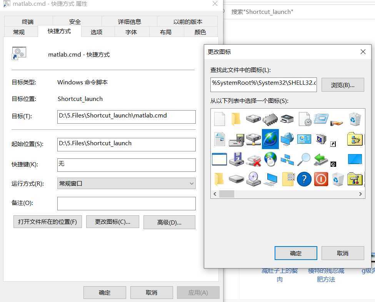Switch to the 终端 tab
The height and width of the screenshot is (302, 375).
point(28,22)
